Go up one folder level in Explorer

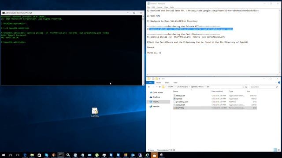[x=160, y=87]
